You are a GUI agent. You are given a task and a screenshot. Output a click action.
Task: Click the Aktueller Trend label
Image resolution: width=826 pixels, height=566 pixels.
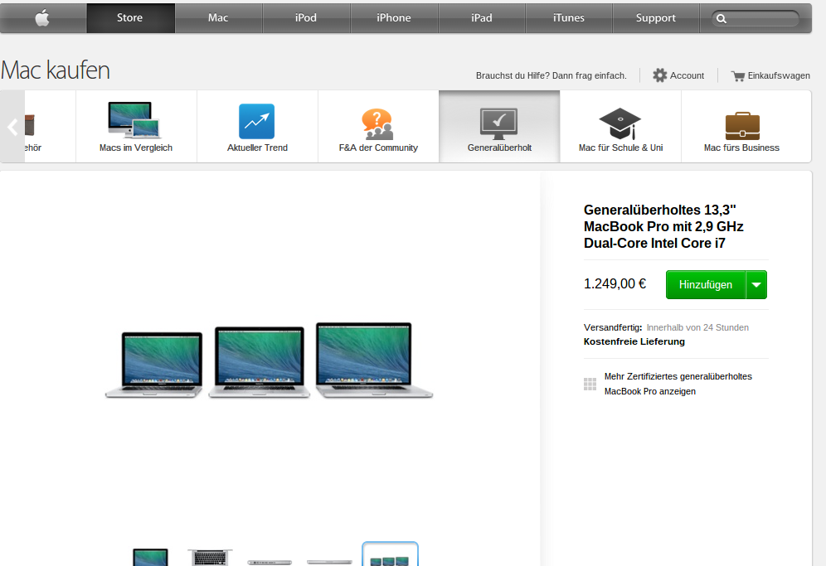pos(257,148)
